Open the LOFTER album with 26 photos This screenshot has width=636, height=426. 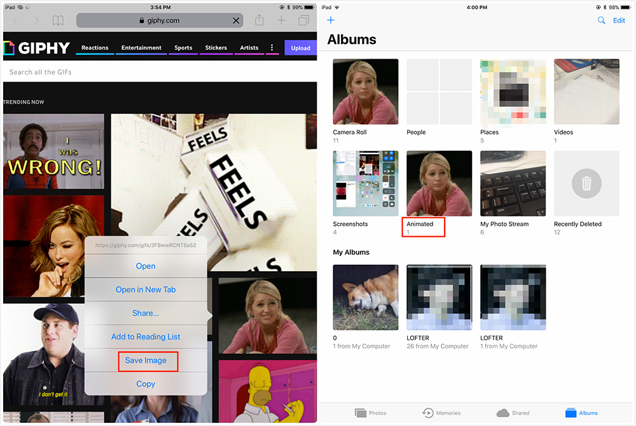click(439, 297)
